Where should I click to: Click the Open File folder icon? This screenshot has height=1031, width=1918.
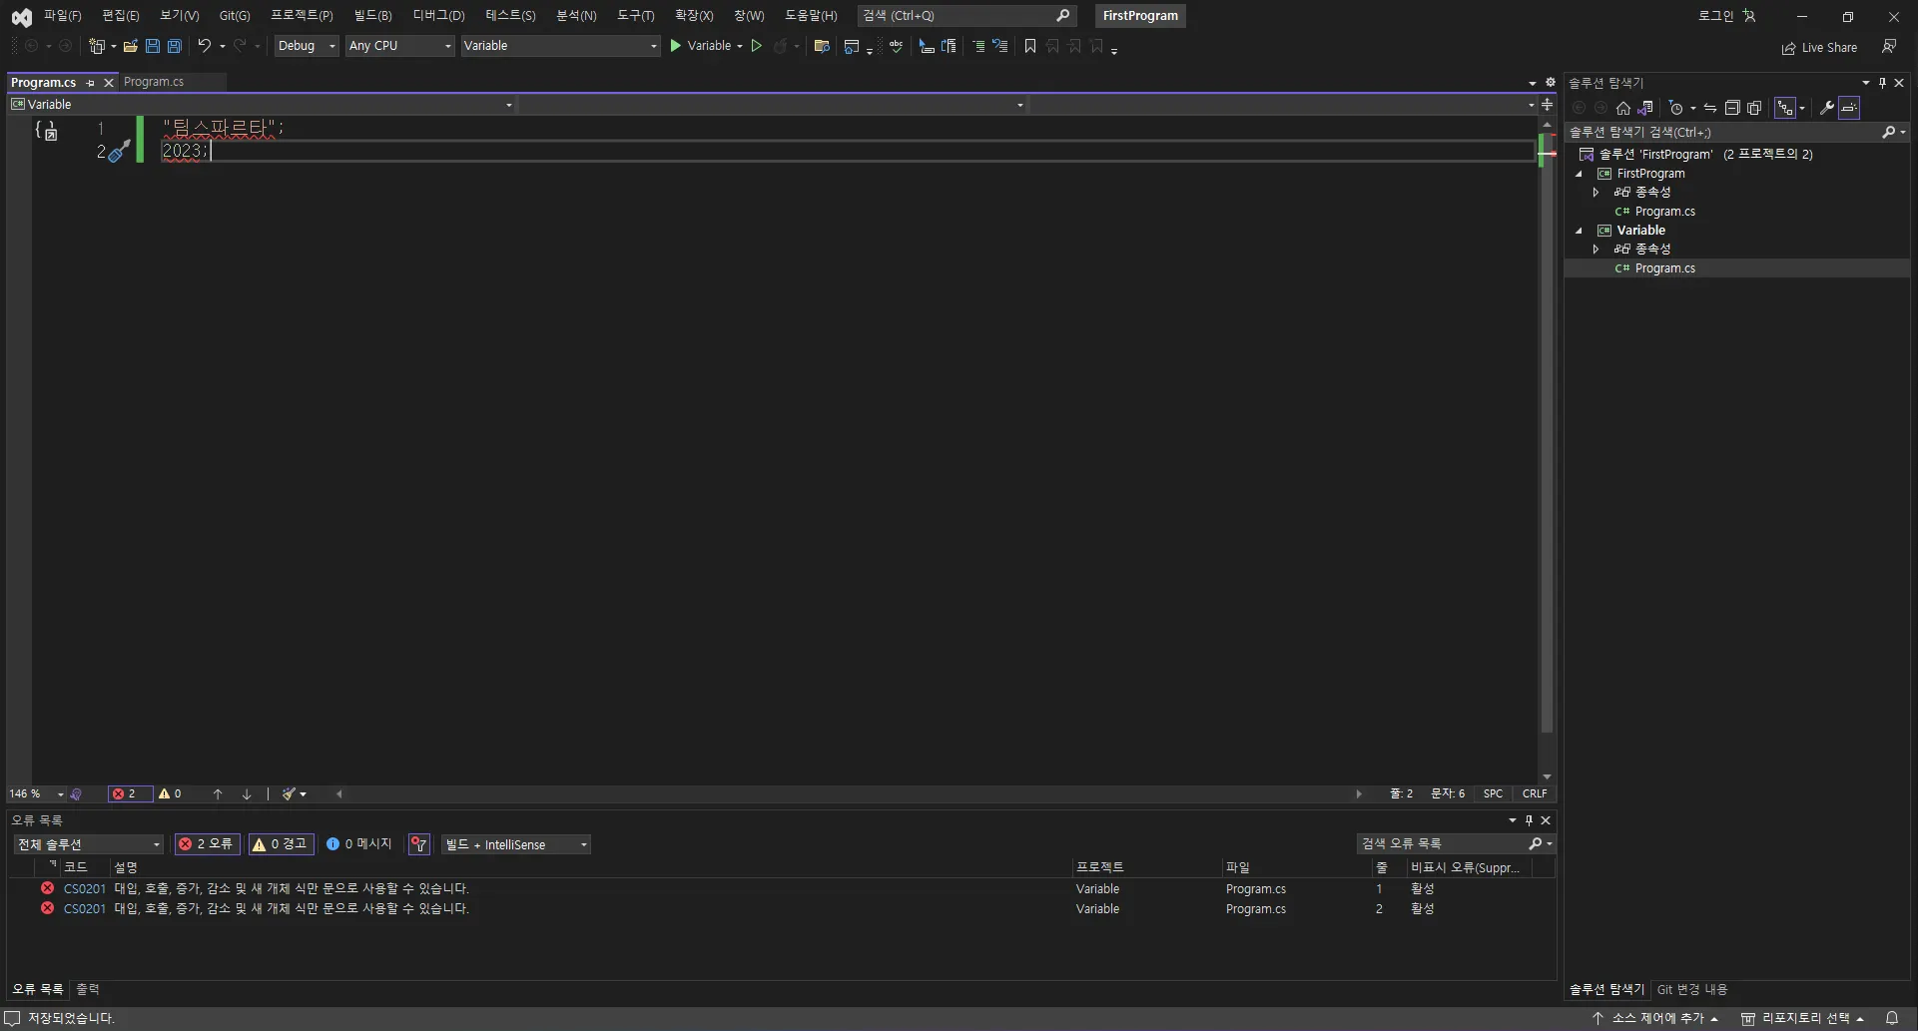pyautogui.click(x=130, y=46)
